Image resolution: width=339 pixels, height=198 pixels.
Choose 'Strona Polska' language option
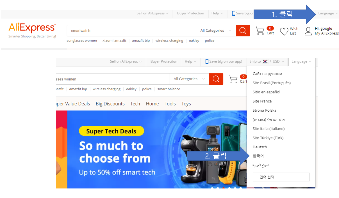264,110
